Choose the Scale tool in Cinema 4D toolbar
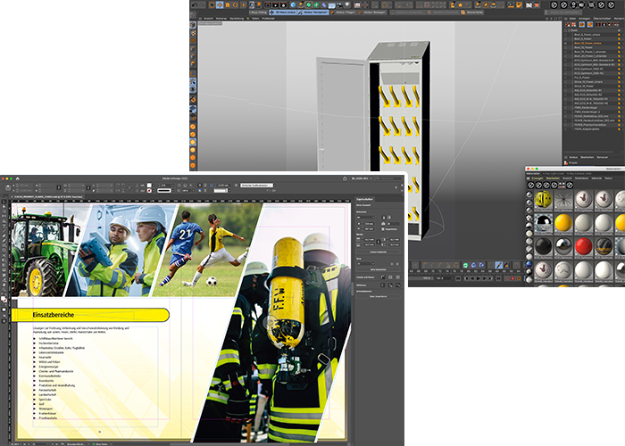625x446 pixels. click(228, 5)
